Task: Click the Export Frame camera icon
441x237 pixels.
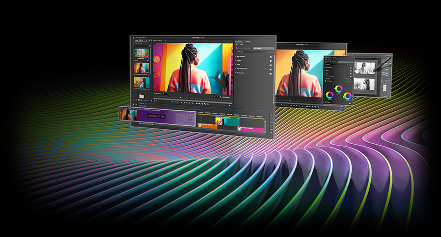Action: point(202,104)
